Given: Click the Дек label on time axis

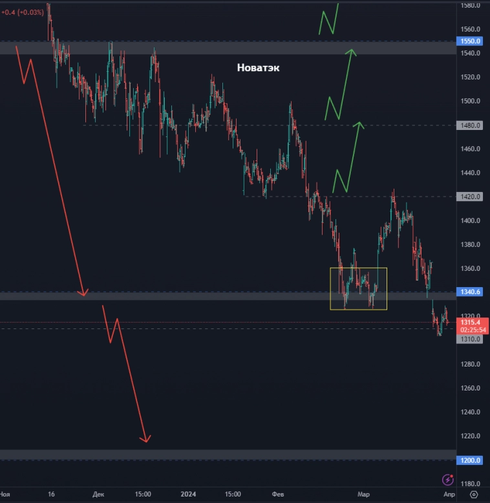Looking at the screenshot, I should coord(98,495).
